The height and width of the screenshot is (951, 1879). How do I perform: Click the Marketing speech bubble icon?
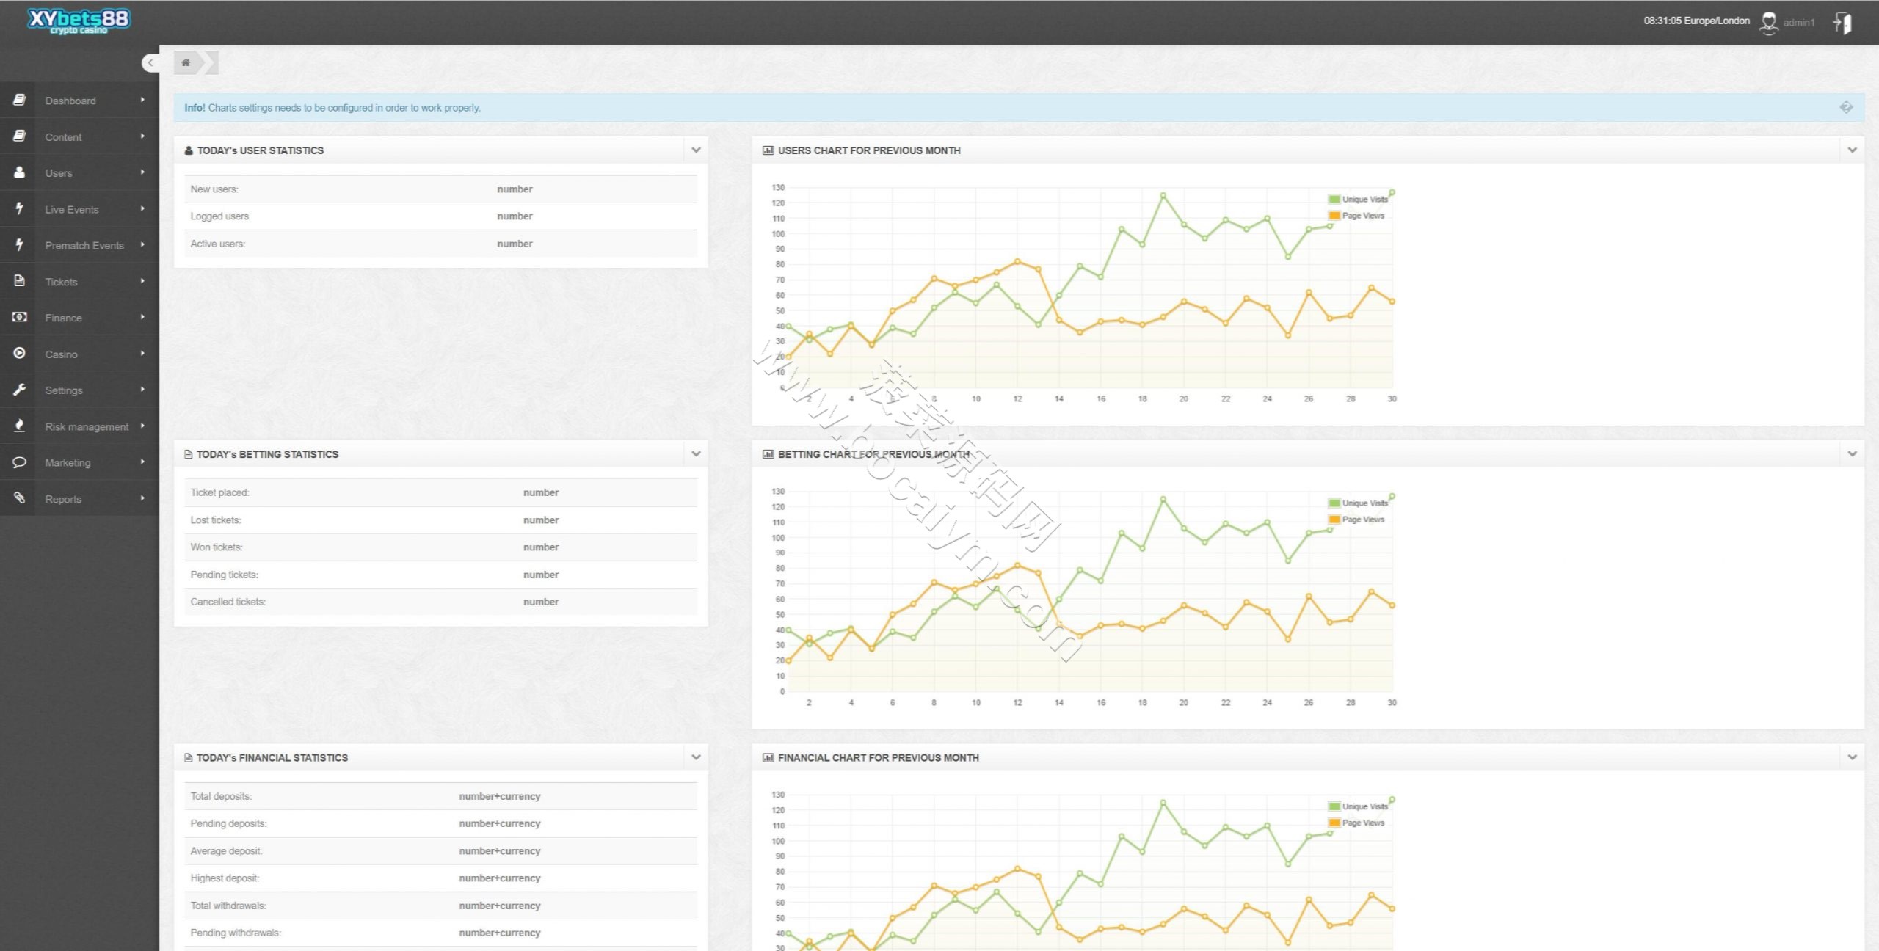(20, 462)
